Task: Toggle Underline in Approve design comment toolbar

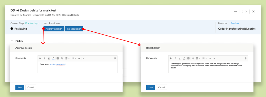Action: click(x=49, y=58)
